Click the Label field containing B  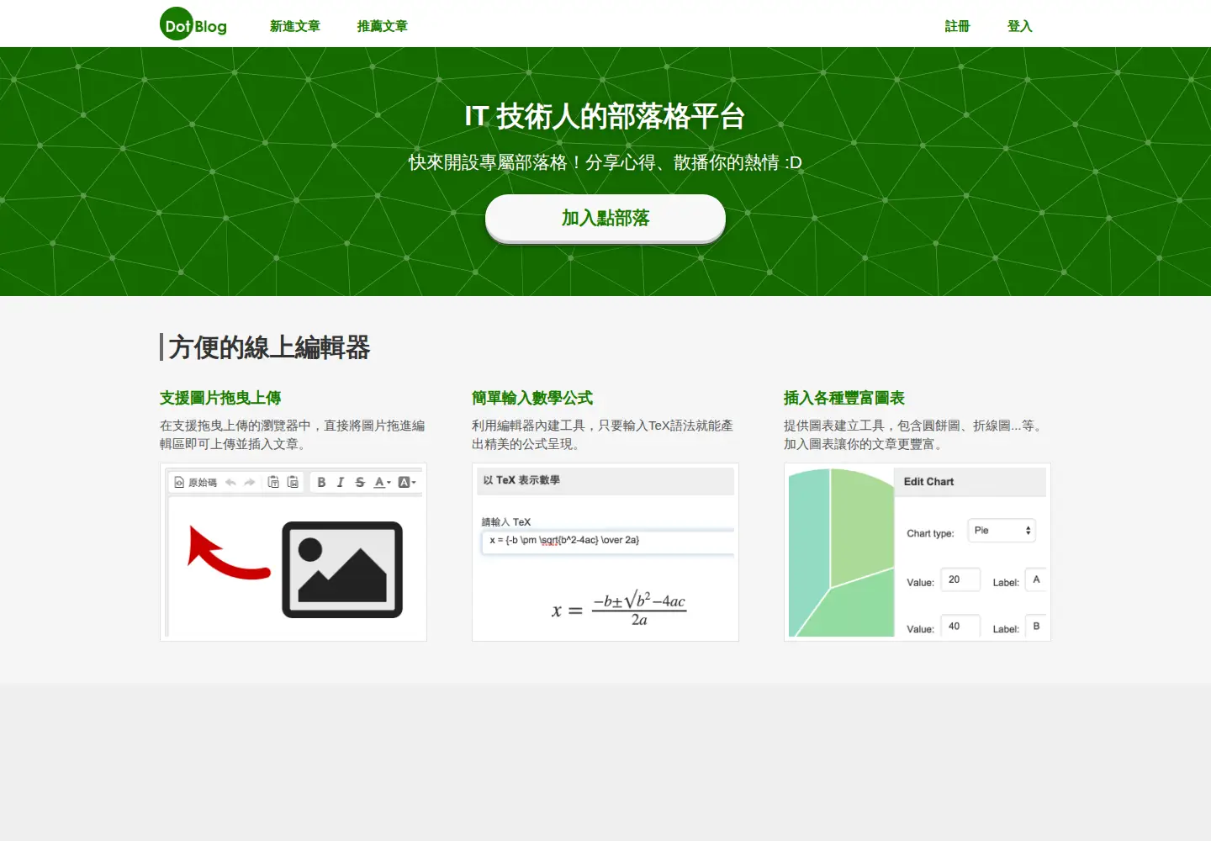pos(1036,627)
